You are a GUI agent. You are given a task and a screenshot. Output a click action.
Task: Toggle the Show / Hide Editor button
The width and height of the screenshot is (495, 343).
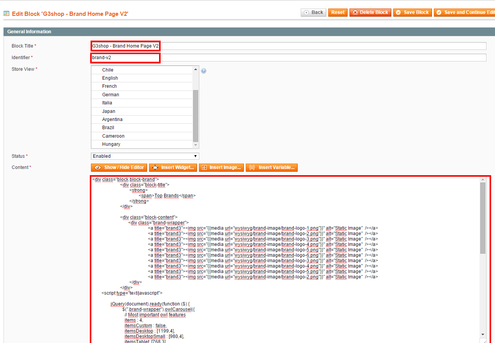[119, 167]
